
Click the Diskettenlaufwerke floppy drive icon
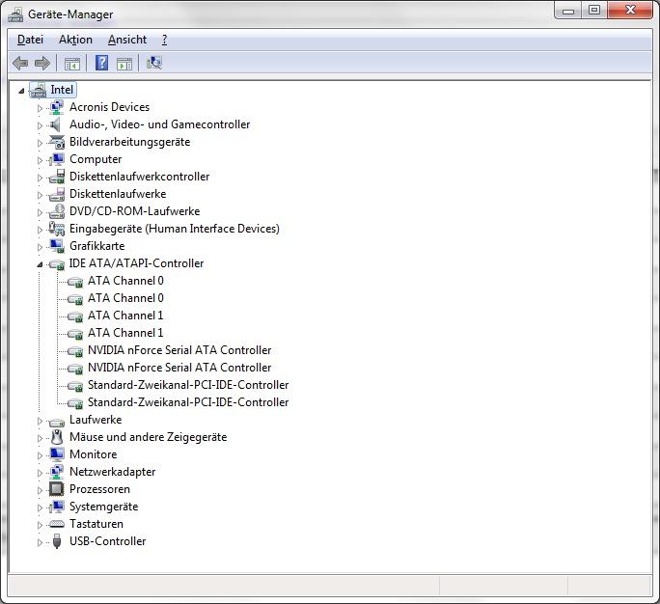56,194
